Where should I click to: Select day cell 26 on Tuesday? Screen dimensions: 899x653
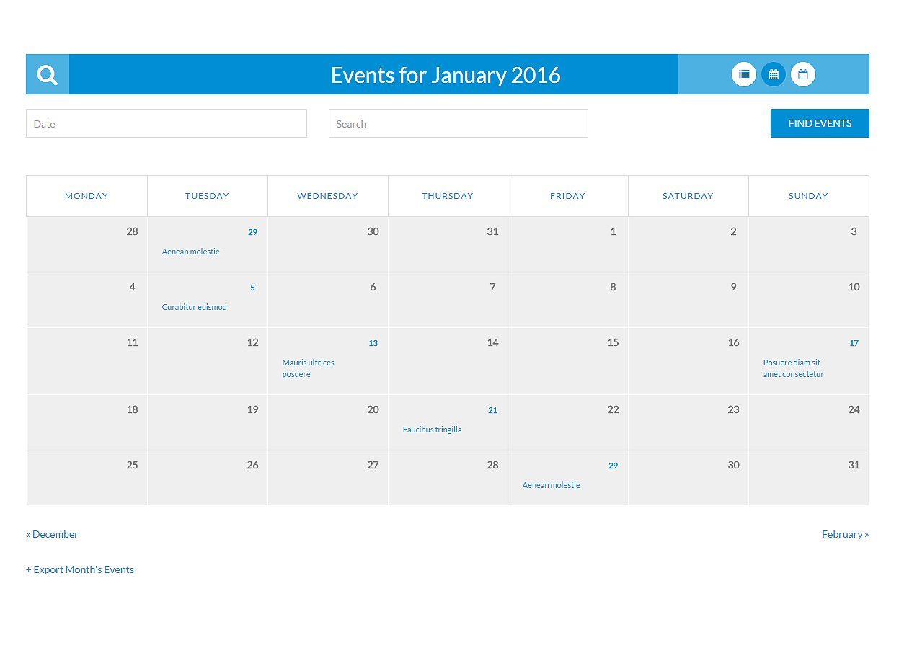click(x=207, y=478)
